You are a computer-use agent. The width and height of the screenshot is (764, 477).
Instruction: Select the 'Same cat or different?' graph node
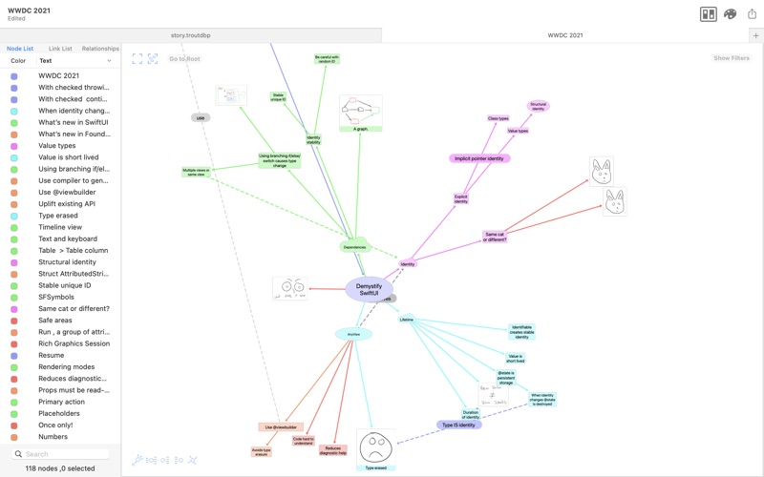(x=495, y=237)
